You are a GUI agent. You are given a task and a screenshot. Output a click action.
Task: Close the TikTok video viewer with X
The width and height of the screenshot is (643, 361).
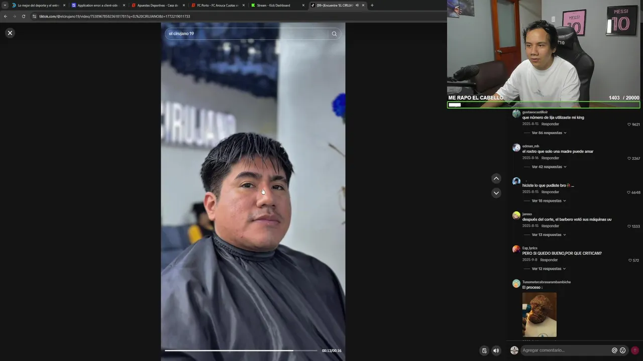[10, 33]
